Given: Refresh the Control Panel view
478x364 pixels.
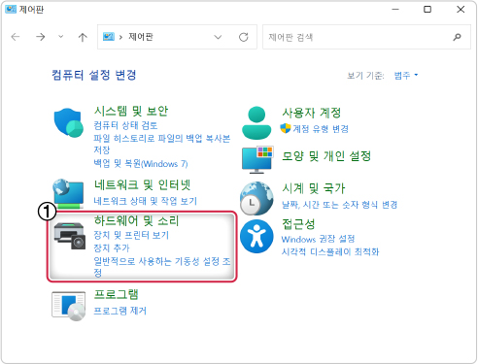Looking at the screenshot, I should [244, 37].
